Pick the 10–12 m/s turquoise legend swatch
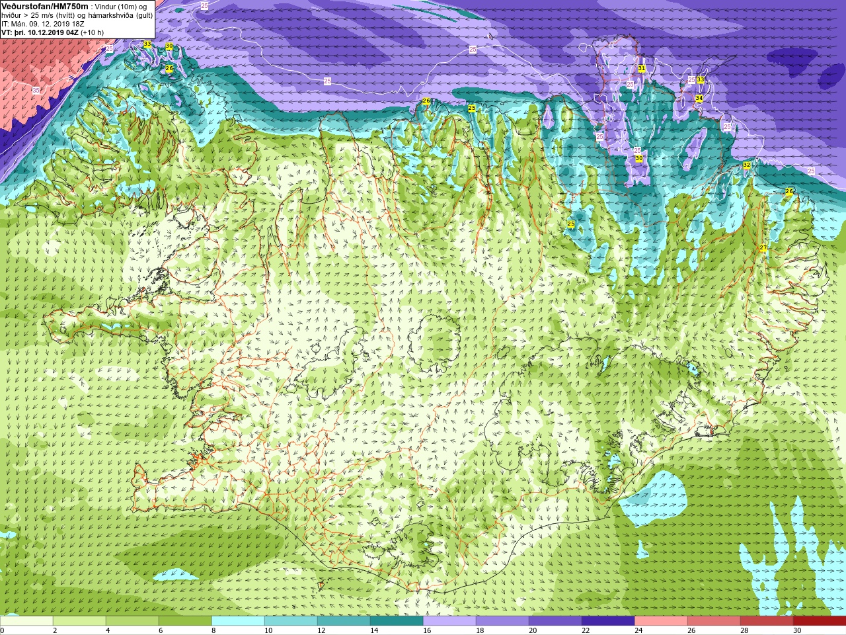 [291, 621]
